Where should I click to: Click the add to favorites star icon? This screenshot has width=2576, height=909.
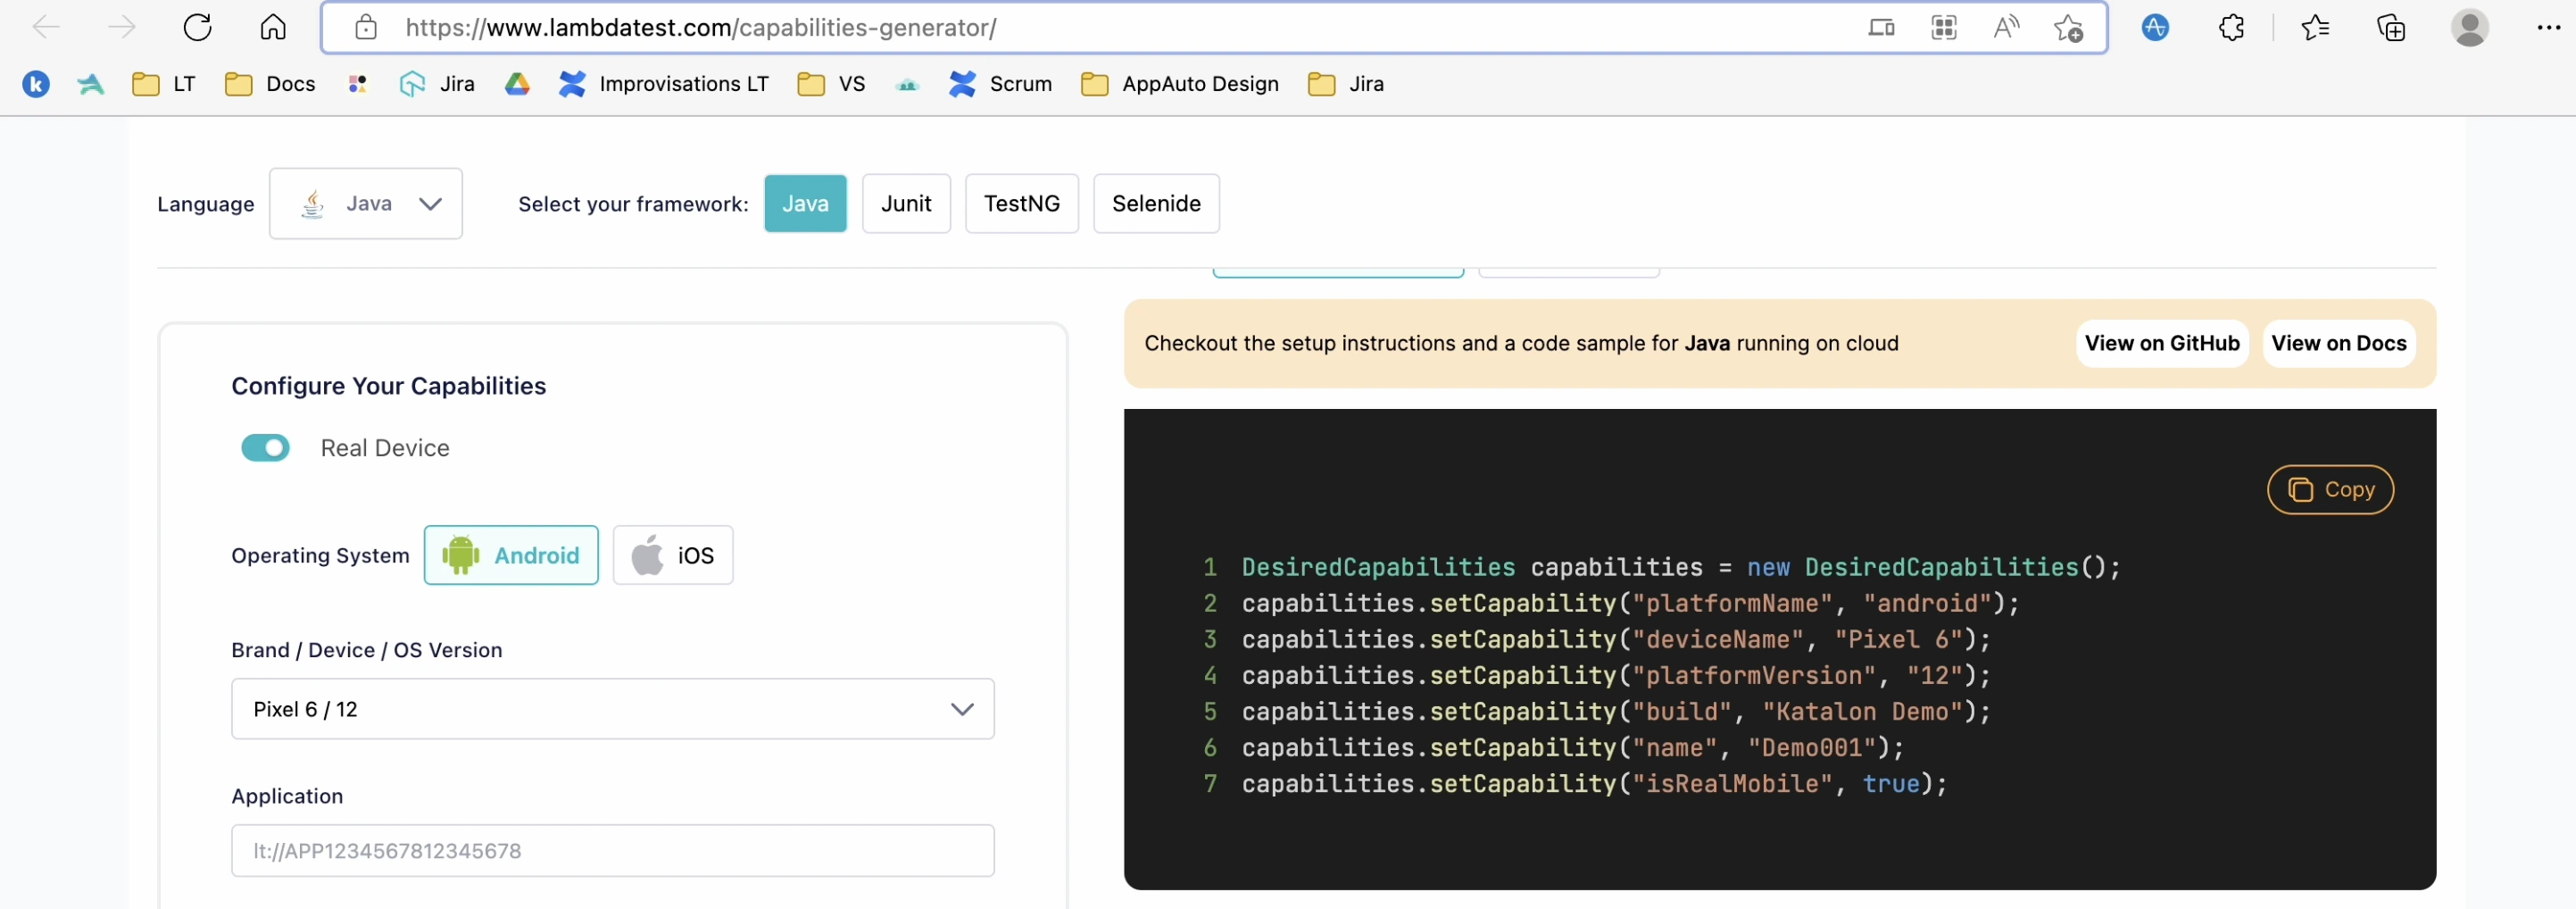(2068, 27)
